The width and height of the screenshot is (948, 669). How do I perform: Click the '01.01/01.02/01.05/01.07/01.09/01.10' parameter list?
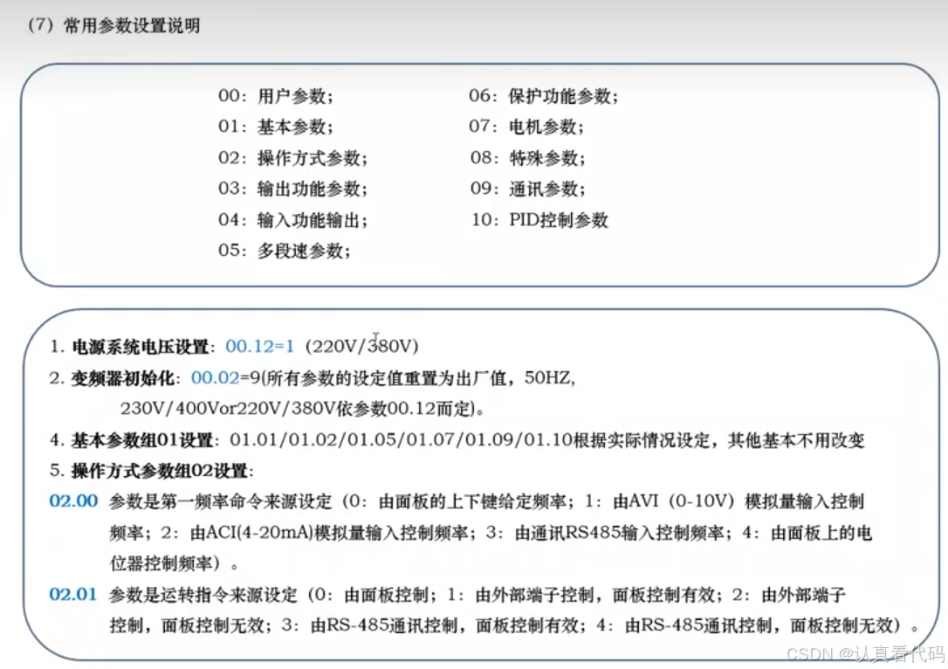point(401,440)
